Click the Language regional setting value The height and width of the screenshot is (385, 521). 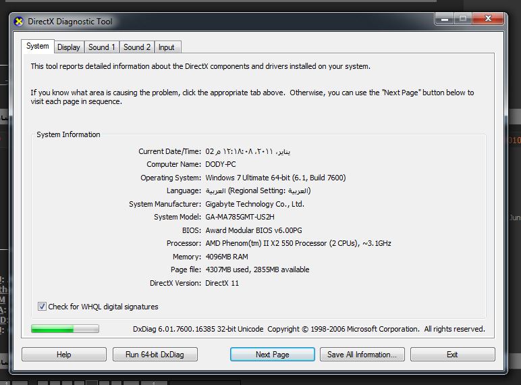click(258, 191)
